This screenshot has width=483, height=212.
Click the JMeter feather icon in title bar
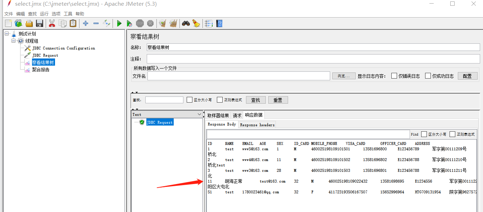[9, 4]
